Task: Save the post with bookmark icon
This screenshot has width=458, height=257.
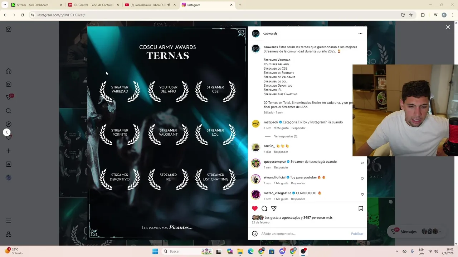Action: [361, 208]
